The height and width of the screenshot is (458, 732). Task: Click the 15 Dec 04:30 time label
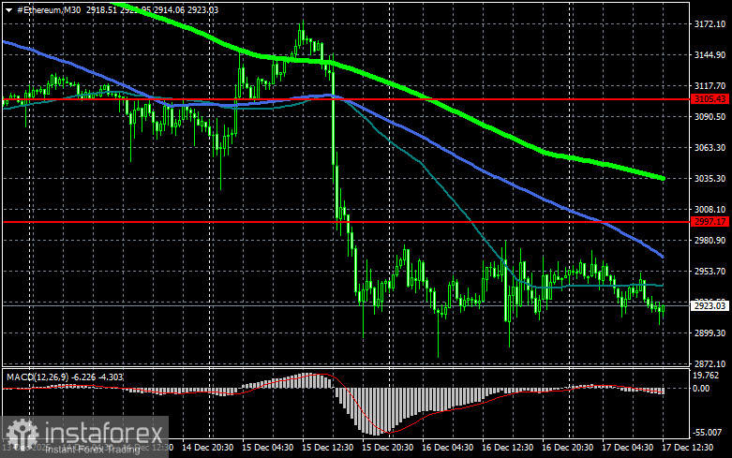(x=267, y=448)
